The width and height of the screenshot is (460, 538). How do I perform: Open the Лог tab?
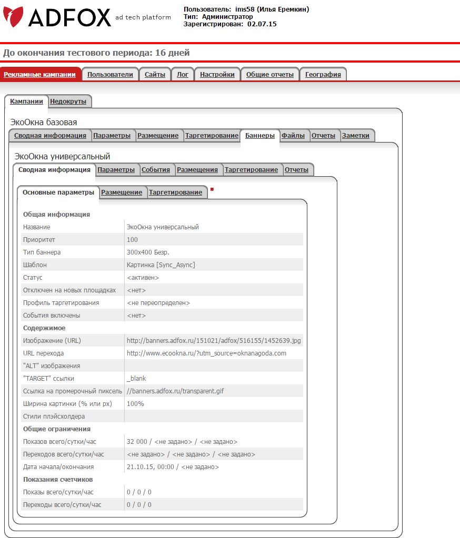pyautogui.click(x=182, y=75)
